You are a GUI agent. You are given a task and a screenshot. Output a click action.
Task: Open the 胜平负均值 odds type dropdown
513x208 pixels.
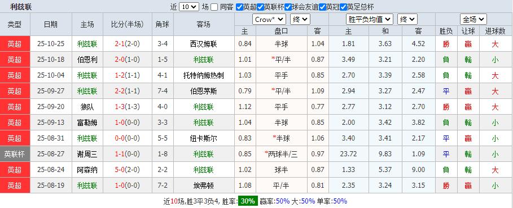point(370,20)
